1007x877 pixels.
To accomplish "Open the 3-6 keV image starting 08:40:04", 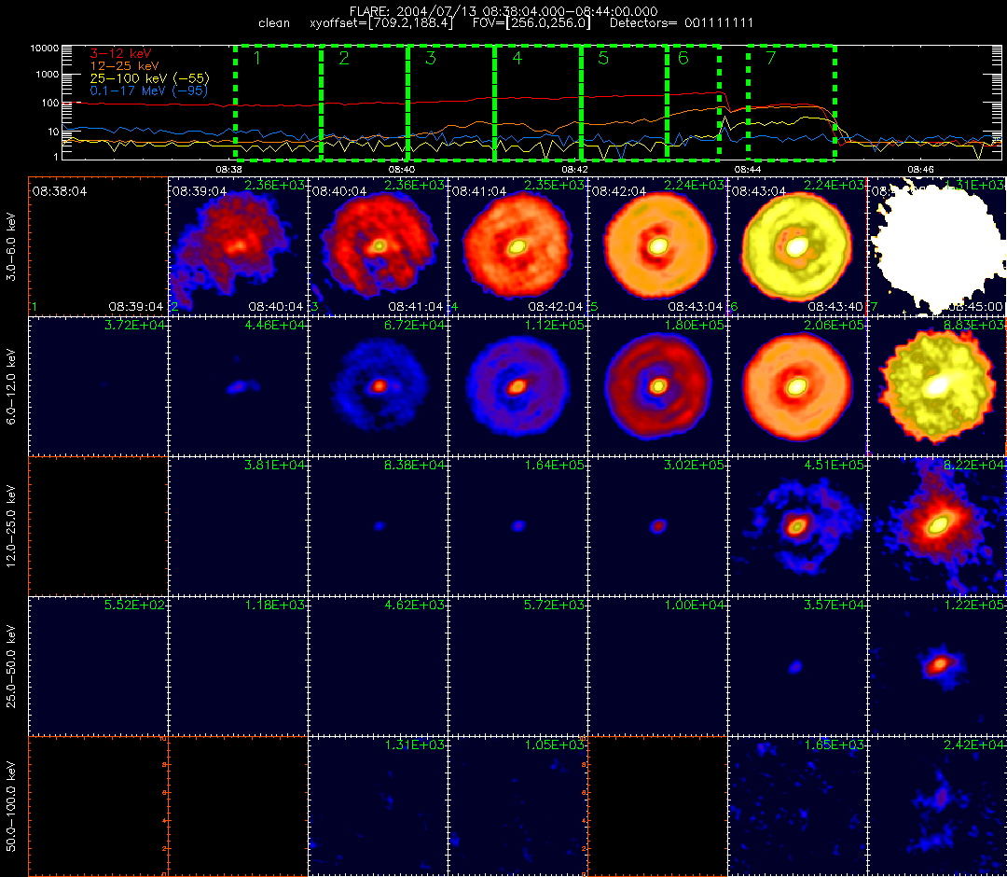I will pos(379,246).
